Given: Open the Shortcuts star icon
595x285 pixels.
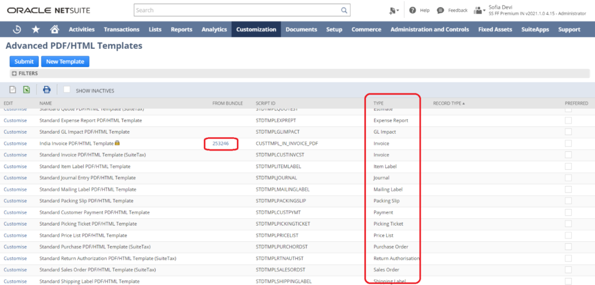Looking at the screenshot, I should tap(36, 30).
